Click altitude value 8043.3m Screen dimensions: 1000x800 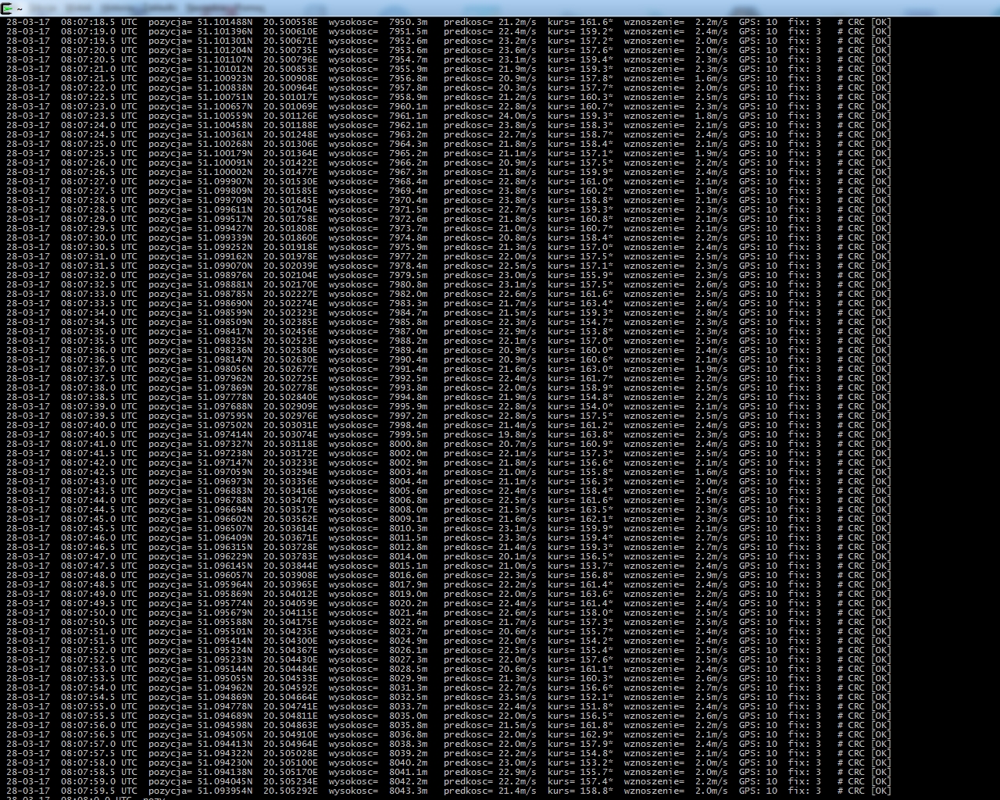[x=409, y=791]
